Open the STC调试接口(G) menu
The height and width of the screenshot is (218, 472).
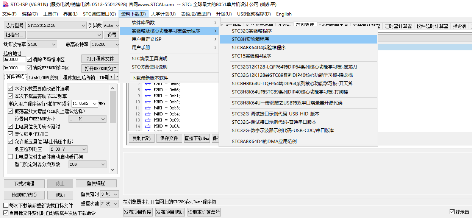pyautogui.click(x=99, y=14)
